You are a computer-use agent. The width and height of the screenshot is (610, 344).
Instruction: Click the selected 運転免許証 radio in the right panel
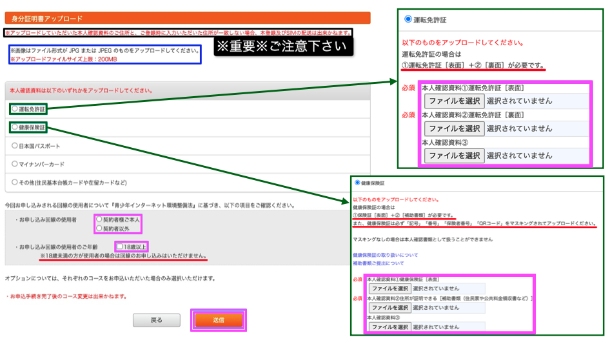pyautogui.click(x=408, y=19)
